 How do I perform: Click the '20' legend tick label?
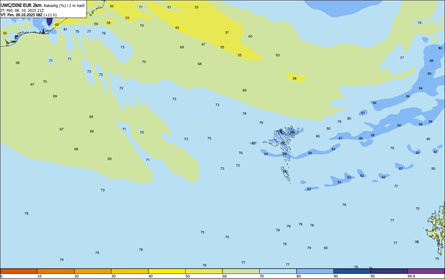[x=76, y=276]
